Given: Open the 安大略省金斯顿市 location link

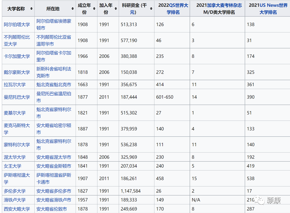Looking at the screenshot, I should pyautogui.click(x=54, y=166).
